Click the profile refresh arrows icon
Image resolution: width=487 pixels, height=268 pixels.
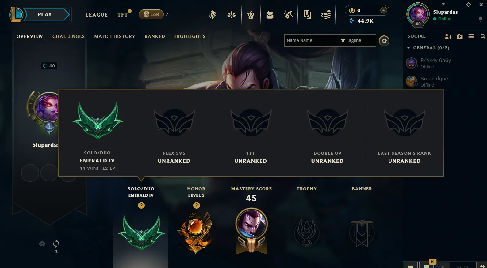pyautogui.click(x=56, y=244)
